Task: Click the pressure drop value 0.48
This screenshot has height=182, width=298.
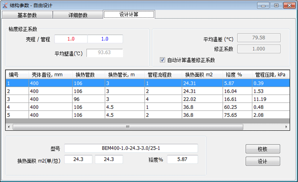Action: pos(271,107)
